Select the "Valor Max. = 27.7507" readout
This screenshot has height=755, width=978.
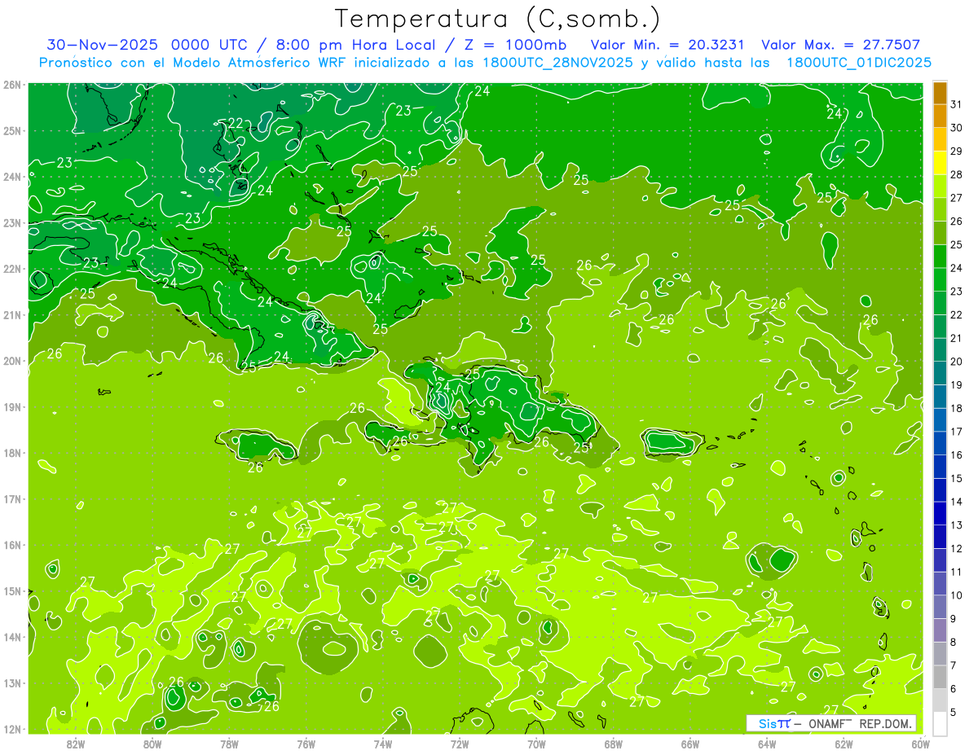coord(840,45)
